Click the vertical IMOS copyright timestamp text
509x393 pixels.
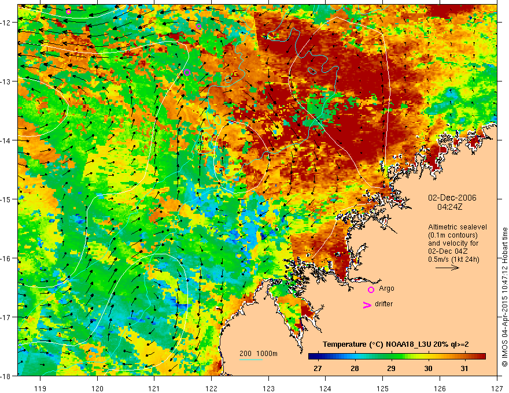click(504, 297)
